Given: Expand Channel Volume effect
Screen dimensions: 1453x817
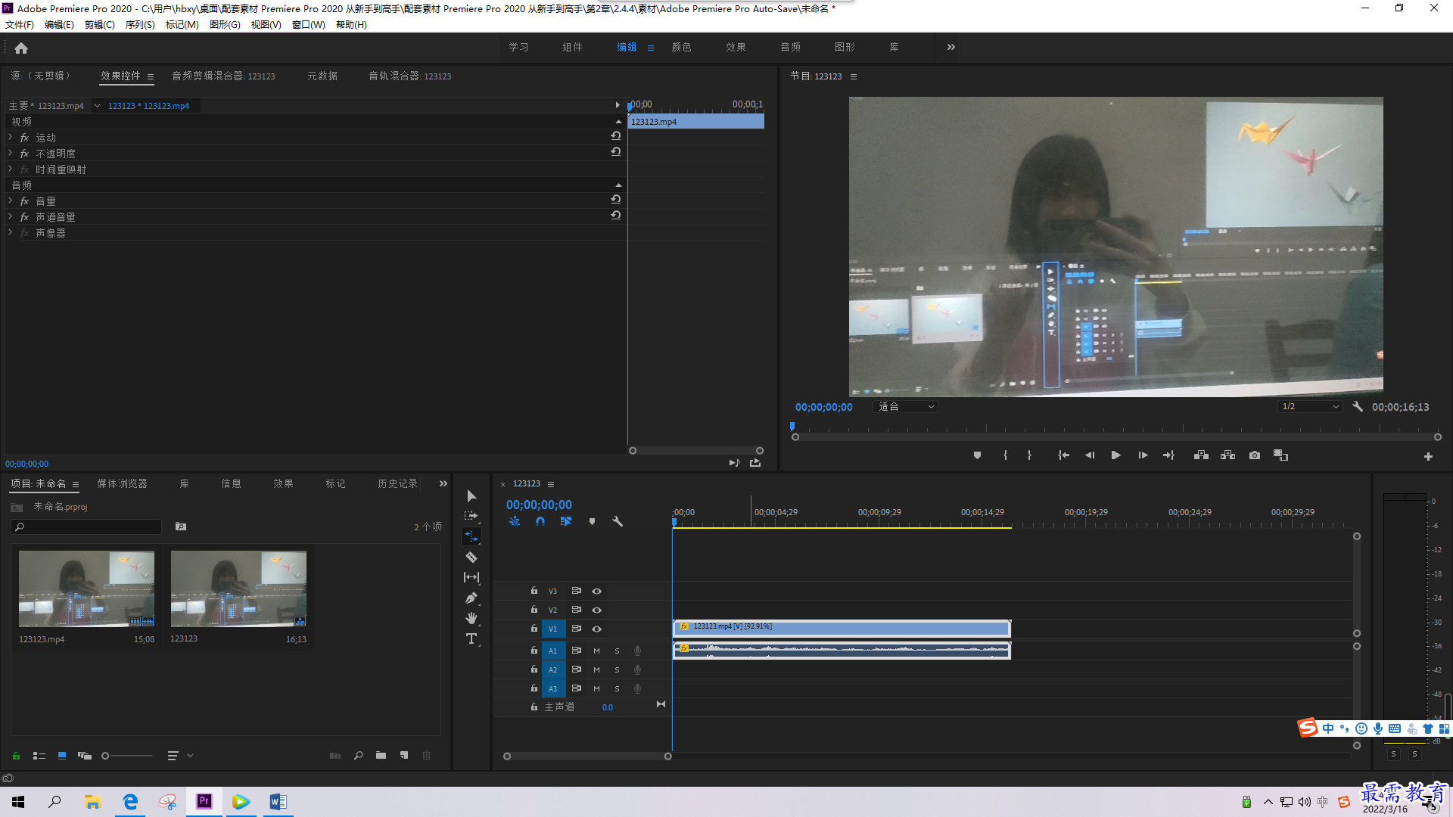Looking at the screenshot, I should tap(10, 217).
